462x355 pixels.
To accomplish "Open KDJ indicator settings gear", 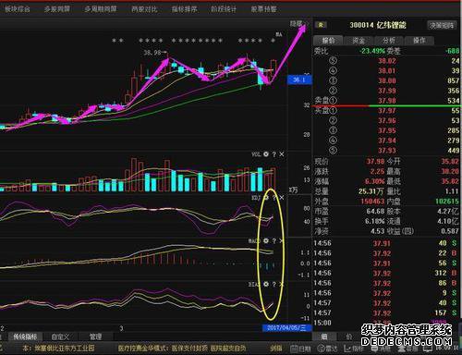I will click(266, 198).
